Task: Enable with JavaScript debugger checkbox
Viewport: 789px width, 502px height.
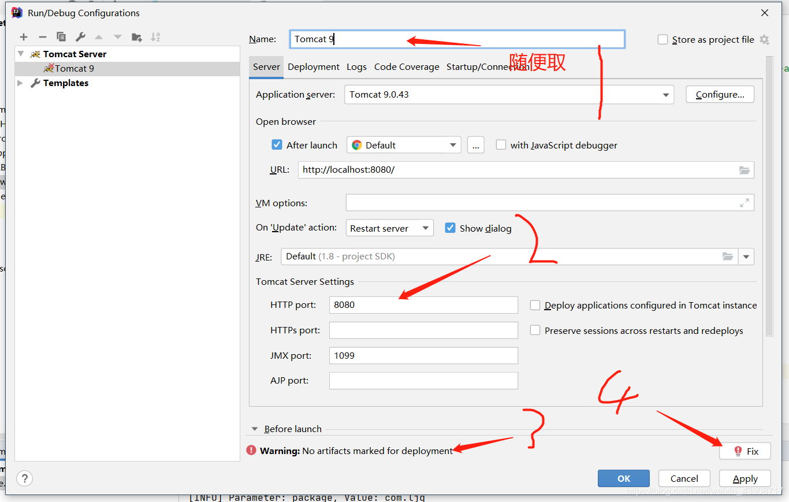Action: click(x=501, y=145)
